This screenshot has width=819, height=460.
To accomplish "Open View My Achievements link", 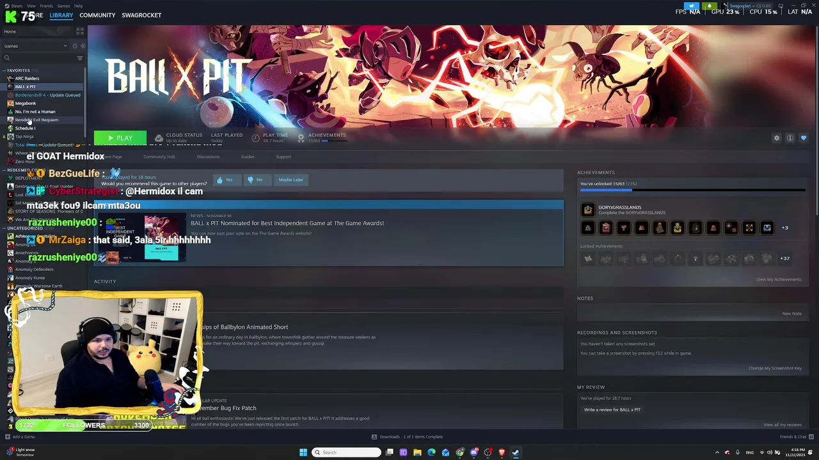I will [x=779, y=279].
